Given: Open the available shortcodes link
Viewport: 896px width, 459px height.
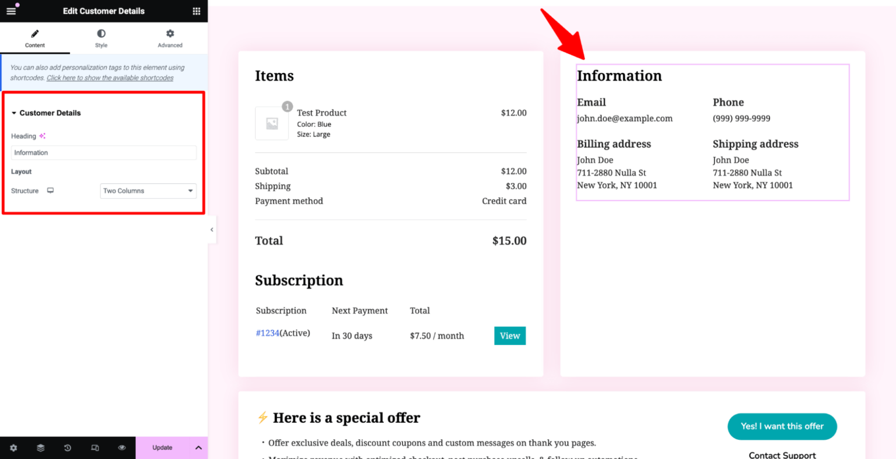Looking at the screenshot, I should pos(110,77).
